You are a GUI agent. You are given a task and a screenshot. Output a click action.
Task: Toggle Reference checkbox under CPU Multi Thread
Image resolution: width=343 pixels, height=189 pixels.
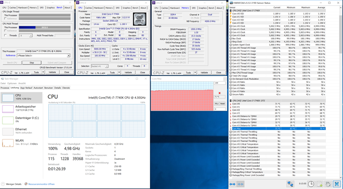tap(5, 31)
